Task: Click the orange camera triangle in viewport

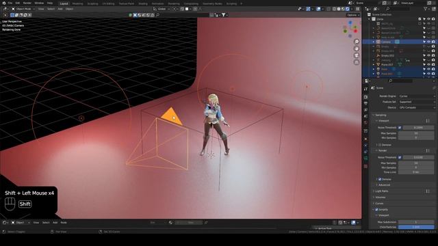Action: pyautogui.click(x=172, y=116)
